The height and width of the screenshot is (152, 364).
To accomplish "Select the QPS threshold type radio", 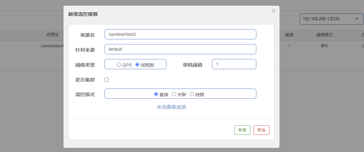I will point(119,65).
